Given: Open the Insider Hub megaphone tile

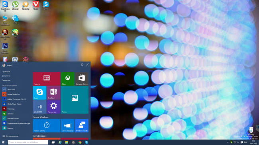Looking at the screenshot, I should tap(68, 126).
